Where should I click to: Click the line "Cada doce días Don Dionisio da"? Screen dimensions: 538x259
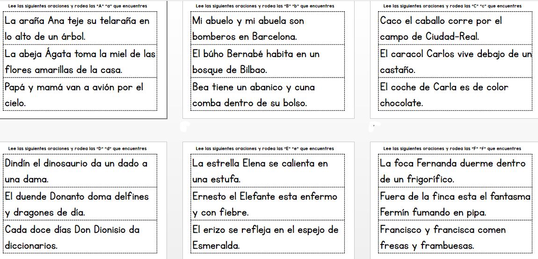click(x=73, y=230)
